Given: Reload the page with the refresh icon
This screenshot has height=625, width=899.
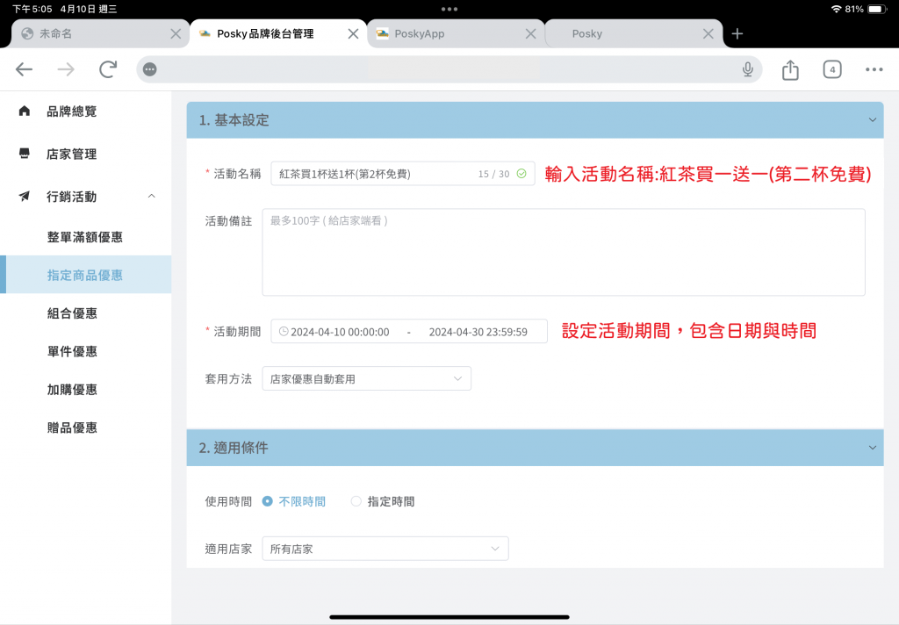Looking at the screenshot, I should click(x=108, y=69).
